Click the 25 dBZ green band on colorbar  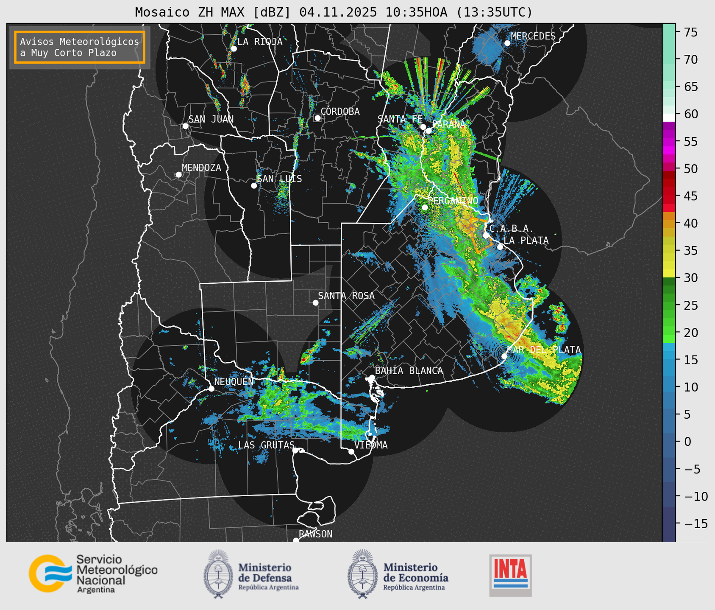coord(669,305)
